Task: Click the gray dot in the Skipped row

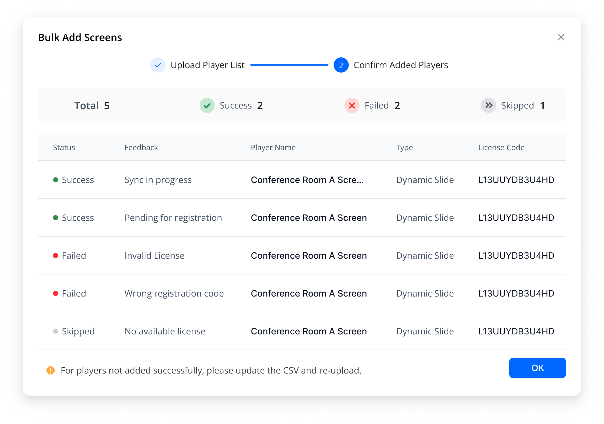Action: click(56, 331)
